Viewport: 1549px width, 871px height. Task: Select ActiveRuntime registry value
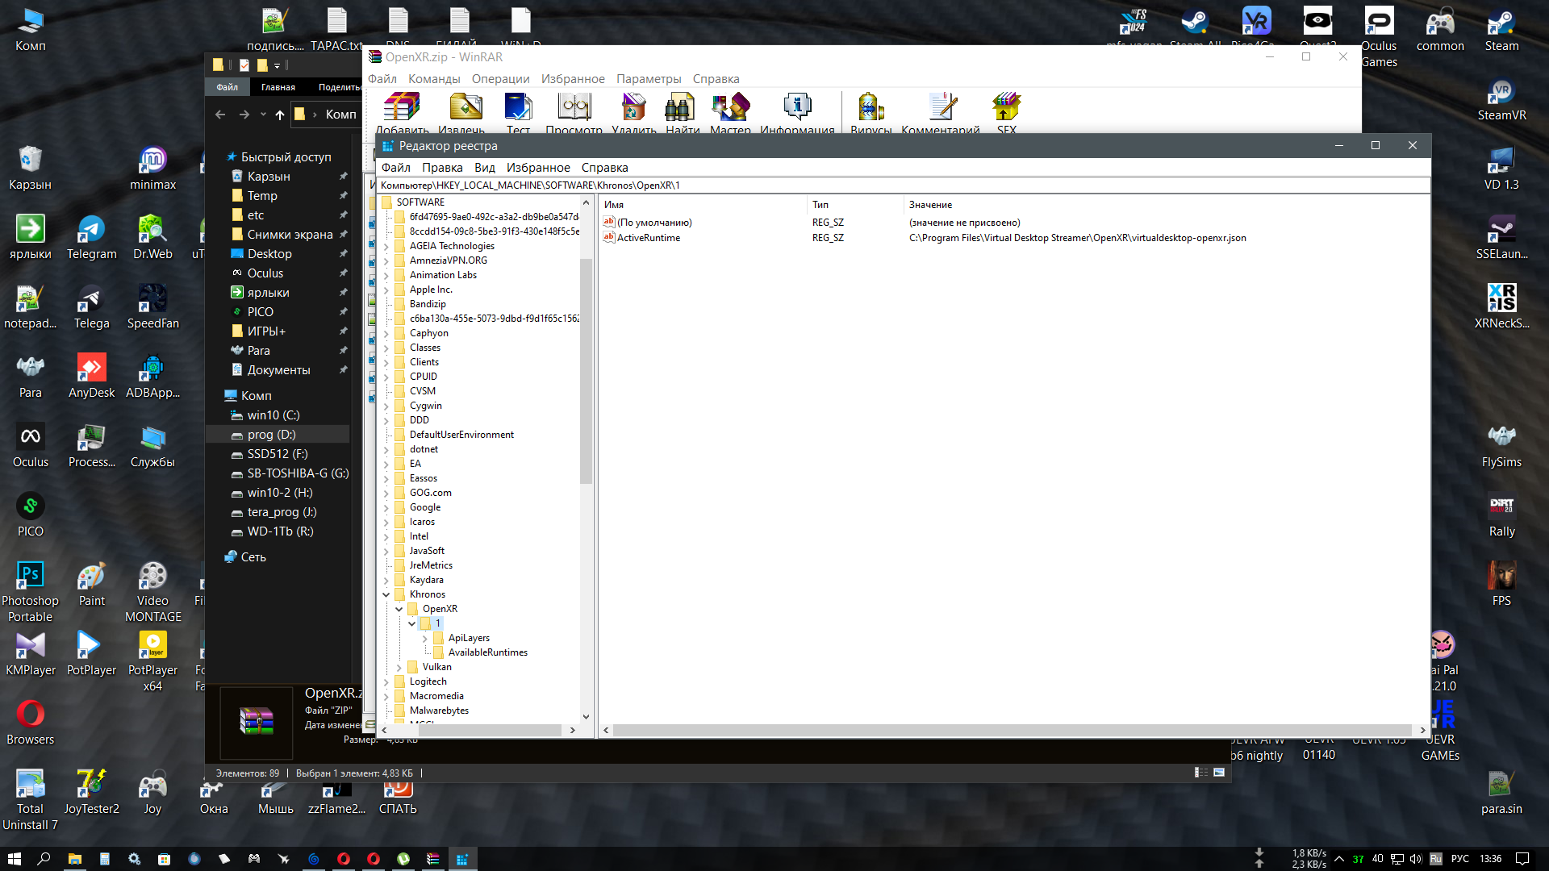pos(641,238)
